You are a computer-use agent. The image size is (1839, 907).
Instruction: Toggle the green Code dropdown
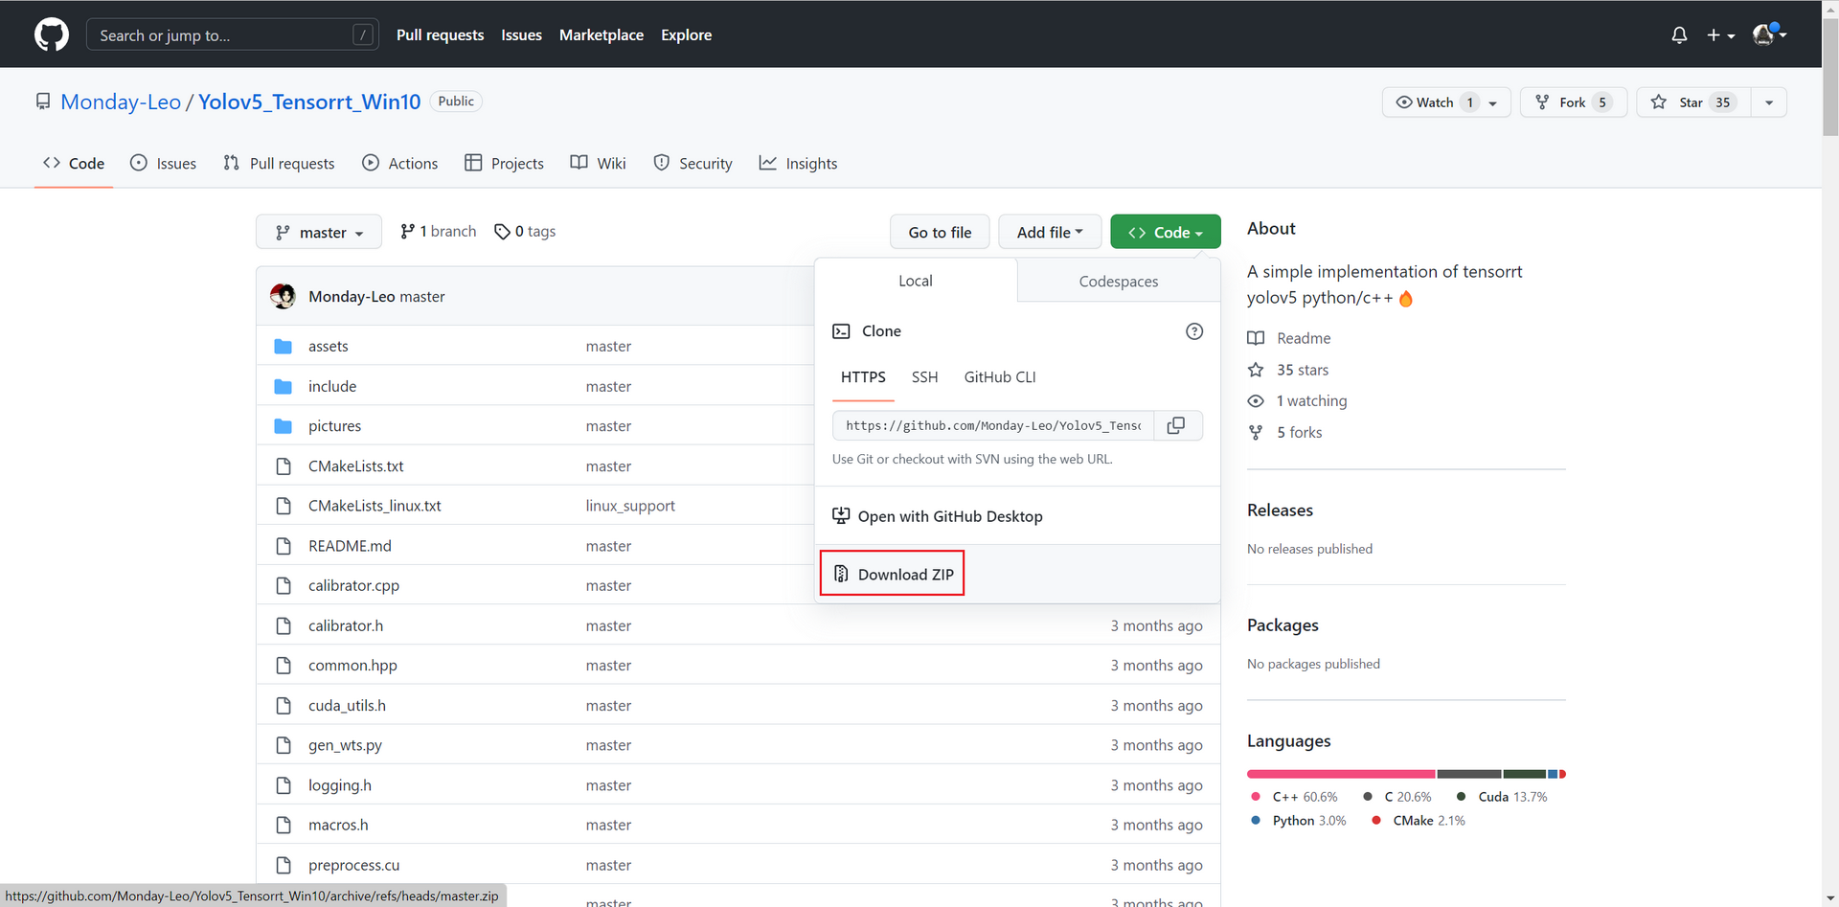[x=1166, y=232]
